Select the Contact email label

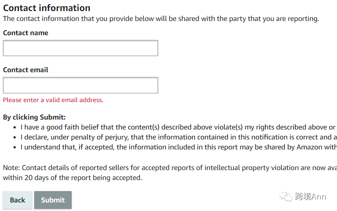[x=26, y=70]
